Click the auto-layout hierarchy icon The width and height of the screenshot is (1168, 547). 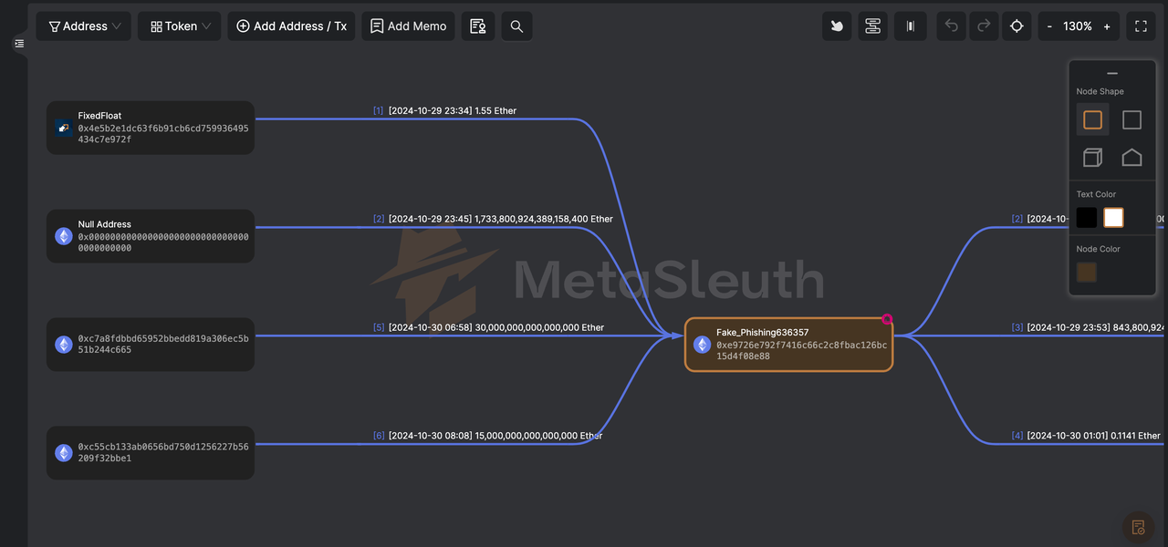873,26
